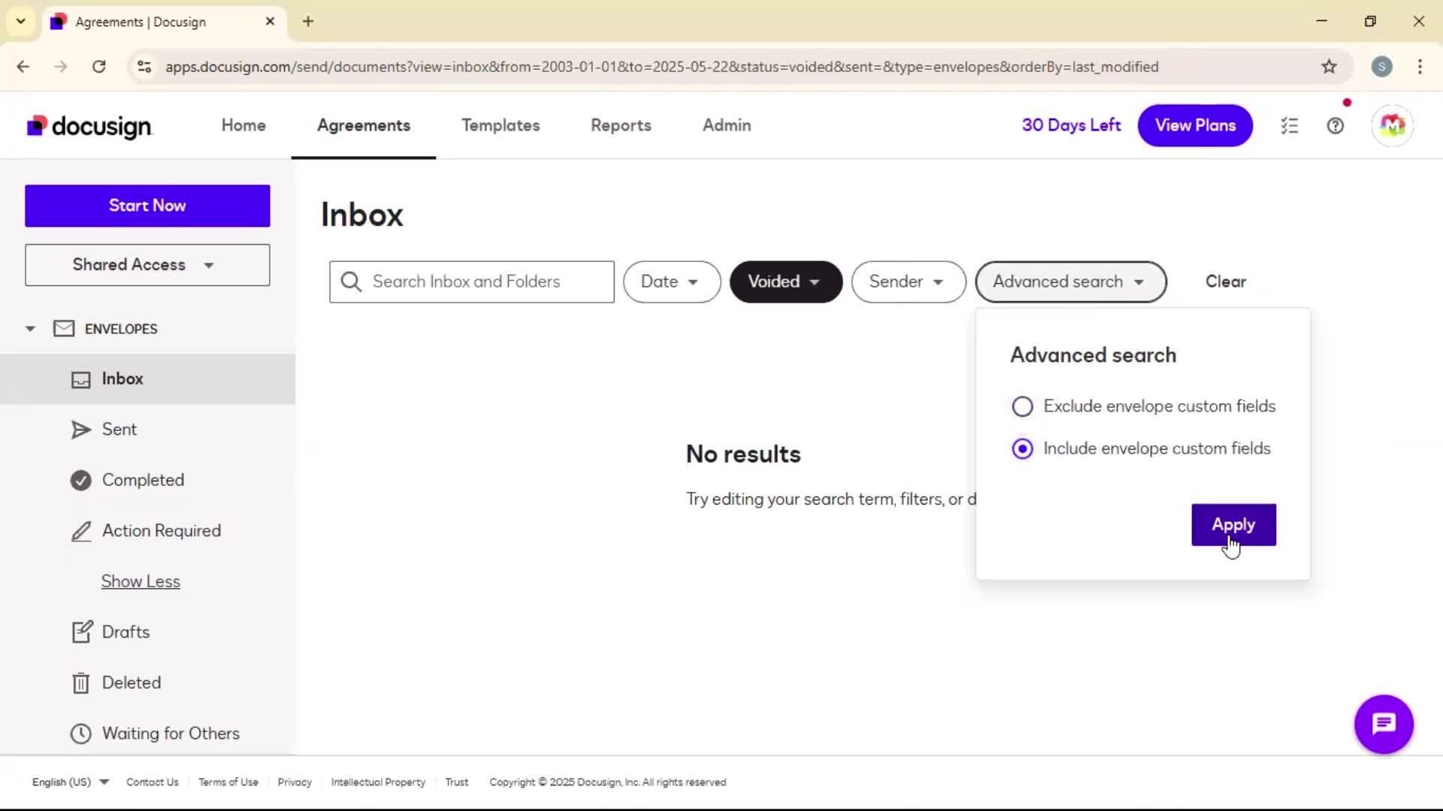Screen dimensions: 1443x811
Task: Click the Action Required pen icon
Action: click(81, 531)
